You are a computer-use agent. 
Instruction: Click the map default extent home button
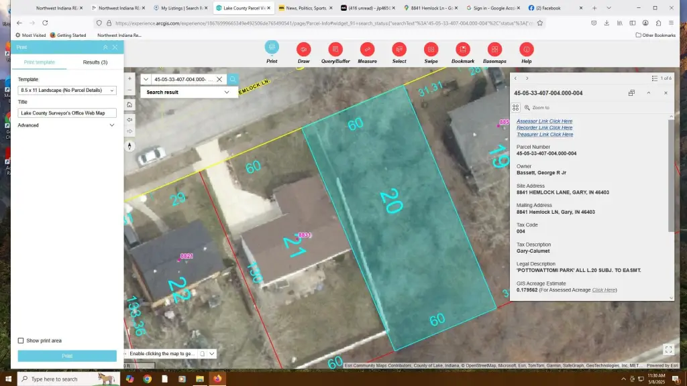tap(129, 105)
